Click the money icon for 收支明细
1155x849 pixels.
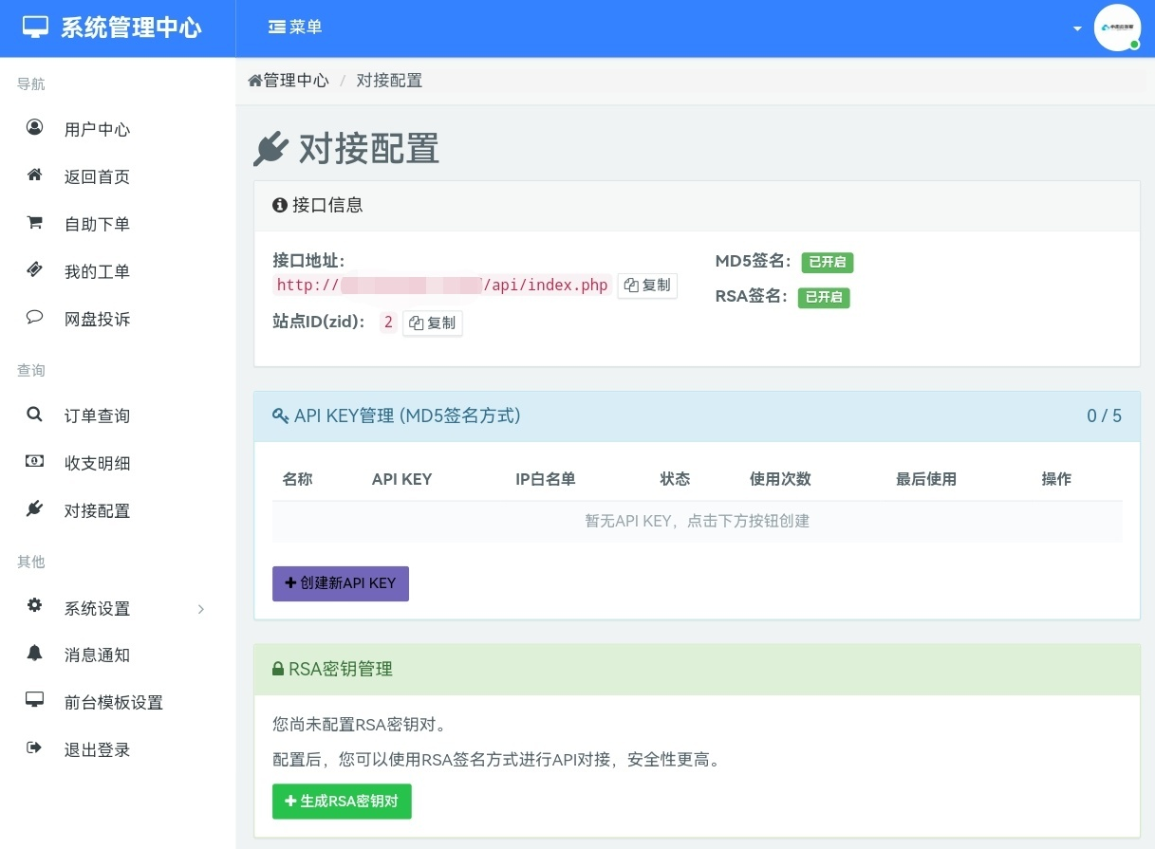(x=34, y=462)
